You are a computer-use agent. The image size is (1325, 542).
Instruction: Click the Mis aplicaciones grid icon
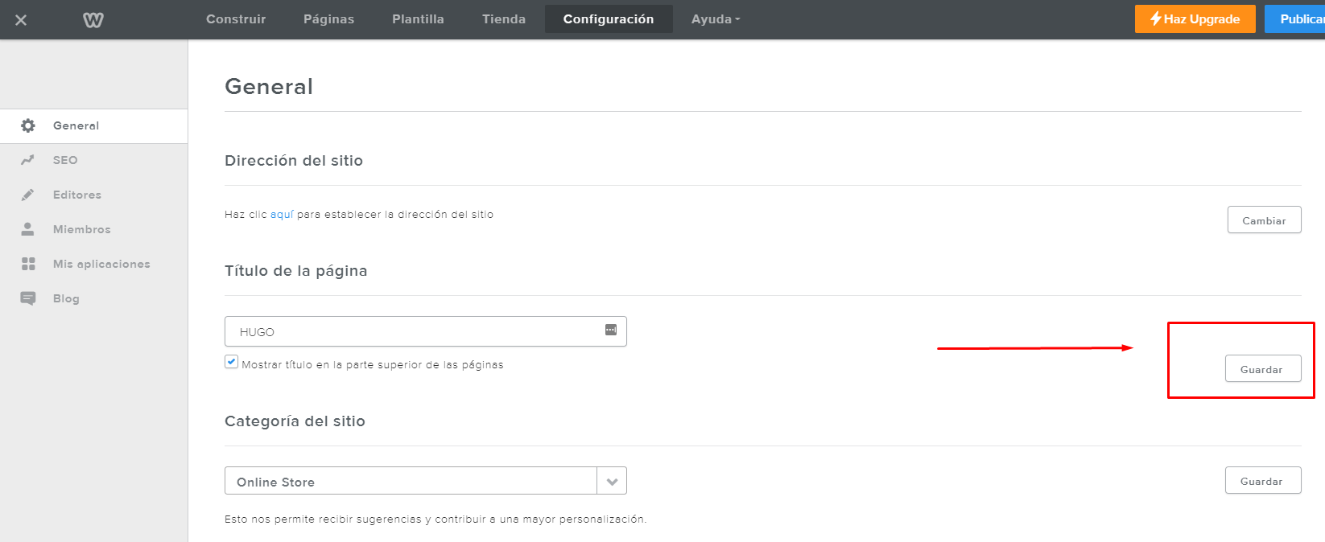[x=28, y=264]
